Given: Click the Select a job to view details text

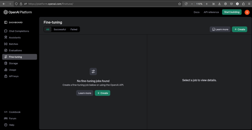Looking at the screenshot, I should 199,80.
